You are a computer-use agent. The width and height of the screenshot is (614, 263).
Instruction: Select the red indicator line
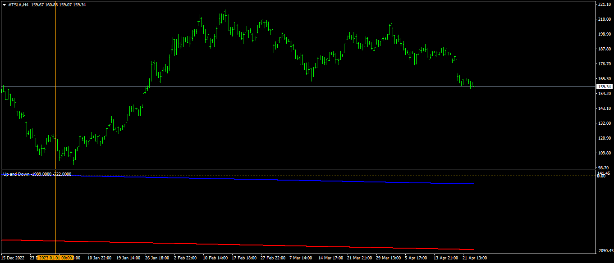238,245
